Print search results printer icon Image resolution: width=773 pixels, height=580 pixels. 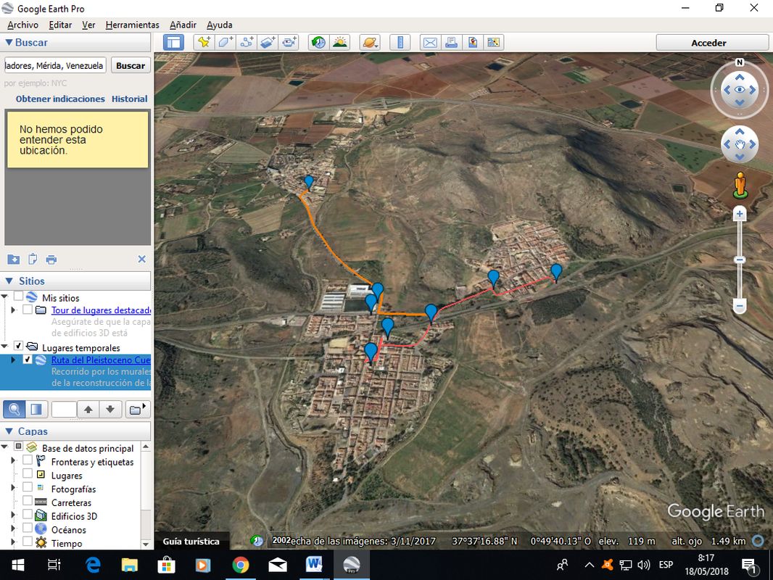51,260
